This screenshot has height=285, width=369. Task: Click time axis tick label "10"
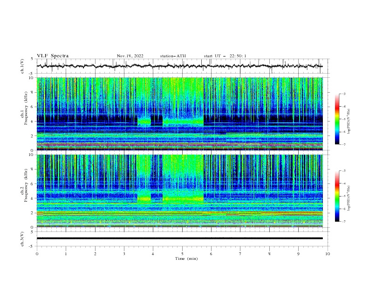328,254
